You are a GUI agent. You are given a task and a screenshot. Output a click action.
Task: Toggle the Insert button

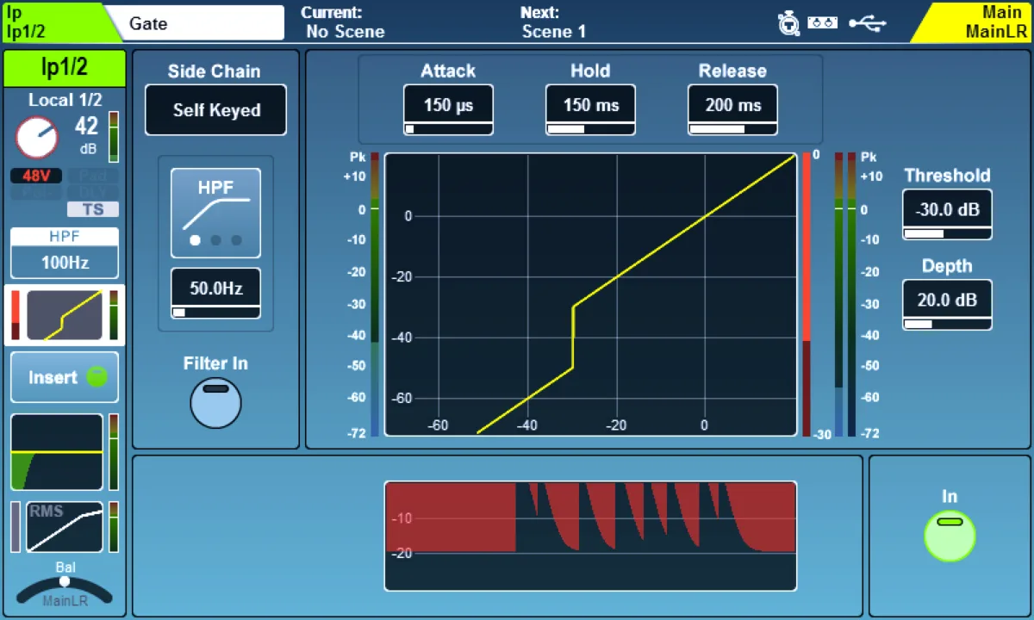coord(65,377)
